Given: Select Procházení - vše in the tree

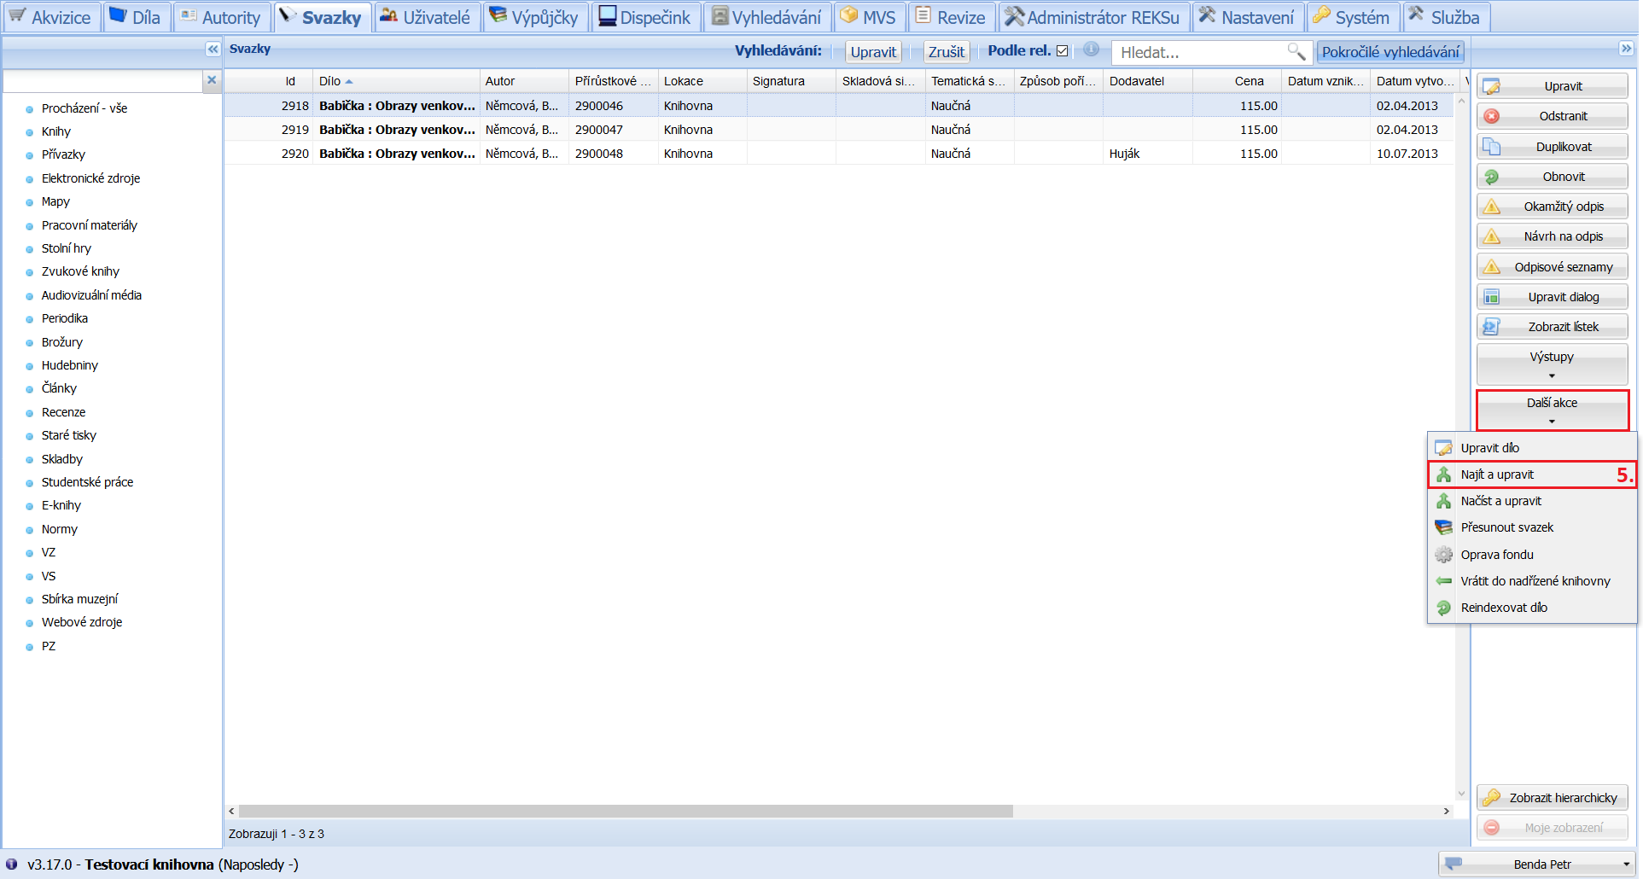Looking at the screenshot, I should [84, 108].
